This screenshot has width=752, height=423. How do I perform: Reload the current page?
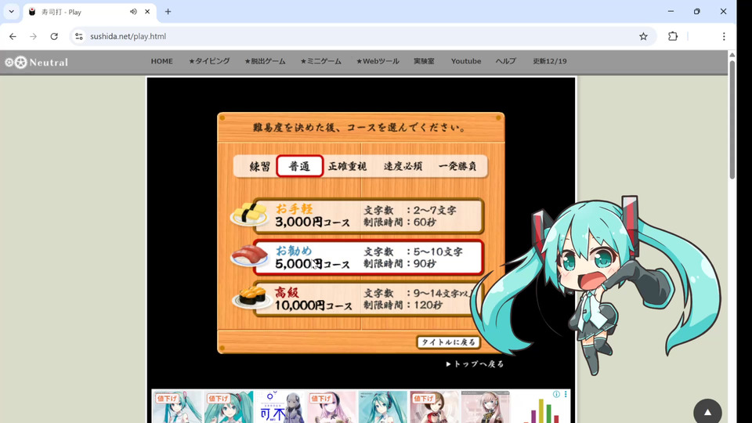pos(54,37)
